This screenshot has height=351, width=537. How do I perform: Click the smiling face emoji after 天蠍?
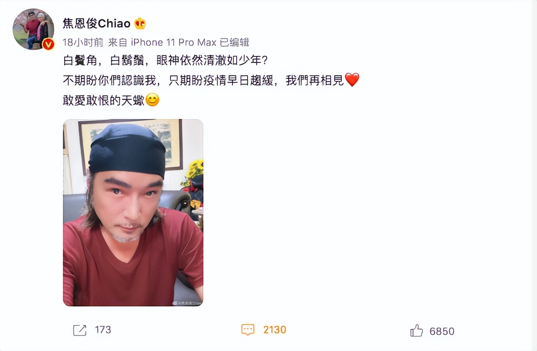click(x=152, y=100)
